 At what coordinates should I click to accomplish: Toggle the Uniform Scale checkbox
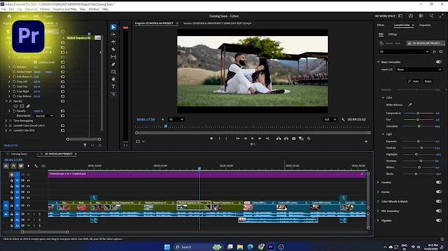35,62
